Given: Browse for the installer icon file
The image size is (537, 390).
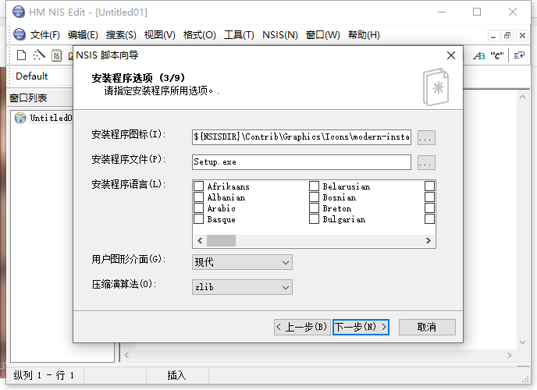Looking at the screenshot, I should (426, 137).
